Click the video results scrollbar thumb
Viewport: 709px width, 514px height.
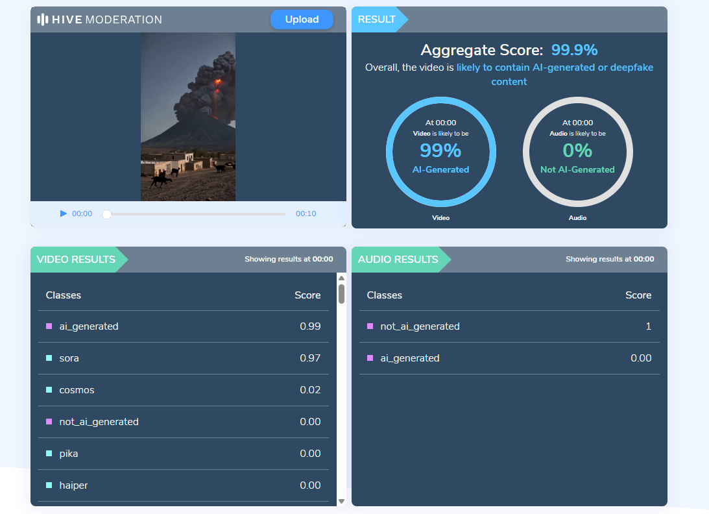point(341,293)
